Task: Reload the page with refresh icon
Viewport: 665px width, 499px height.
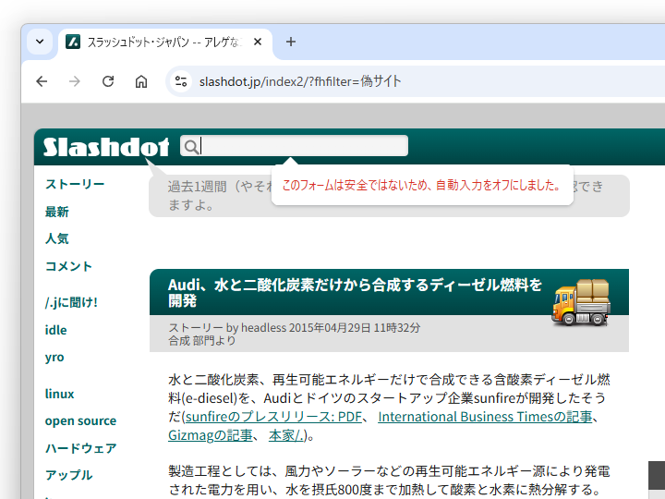Action: click(108, 81)
